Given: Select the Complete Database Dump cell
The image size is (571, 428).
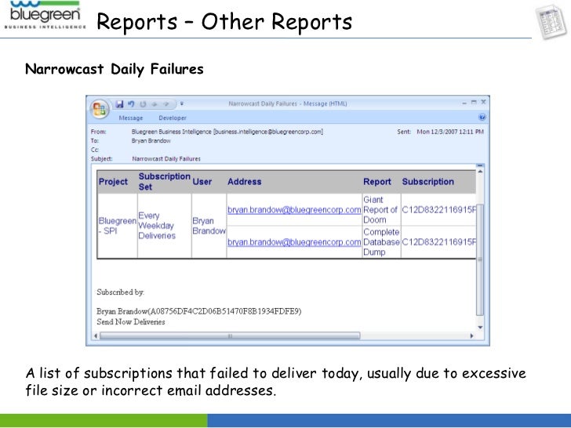Looking at the screenshot, I should pyautogui.click(x=382, y=242).
